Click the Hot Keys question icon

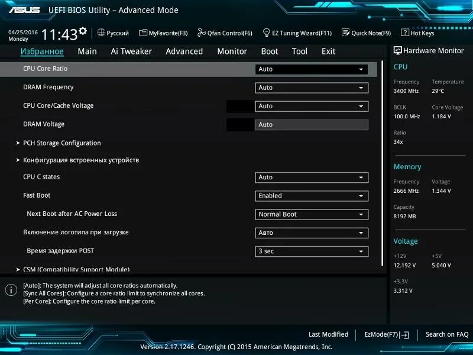click(404, 33)
